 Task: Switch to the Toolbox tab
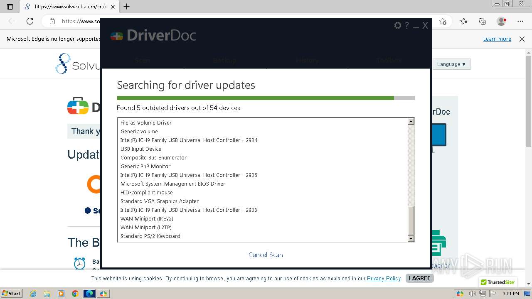(x=389, y=60)
